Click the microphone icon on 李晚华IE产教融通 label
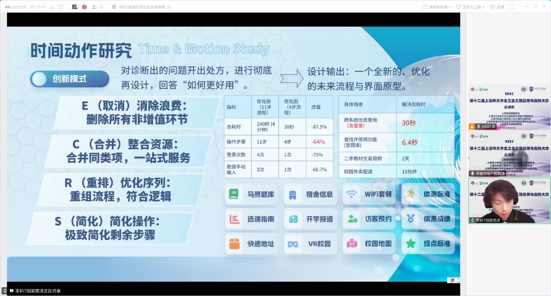 click(x=472, y=173)
